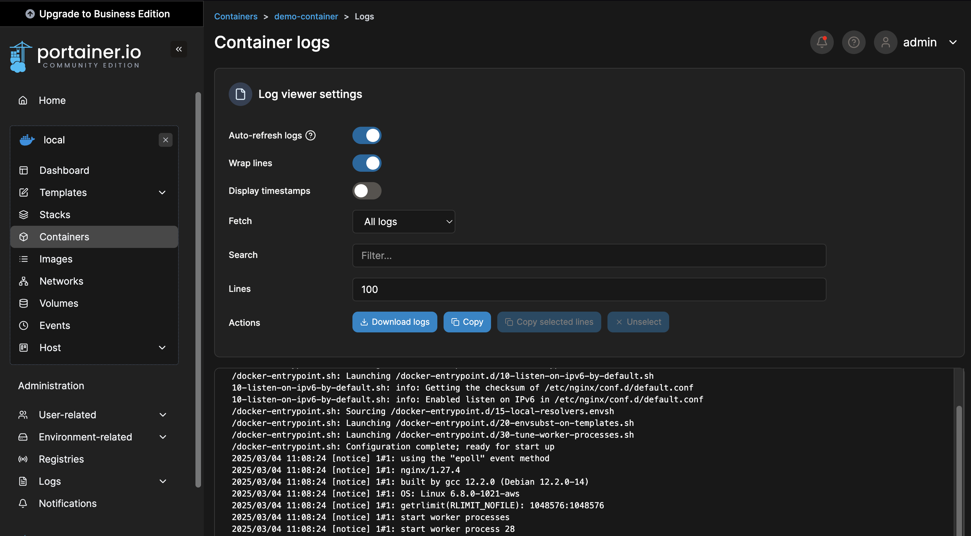Click the admin user avatar icon
Image resolution: width=971 pixels, height=536 pixels.
point(885,42)
